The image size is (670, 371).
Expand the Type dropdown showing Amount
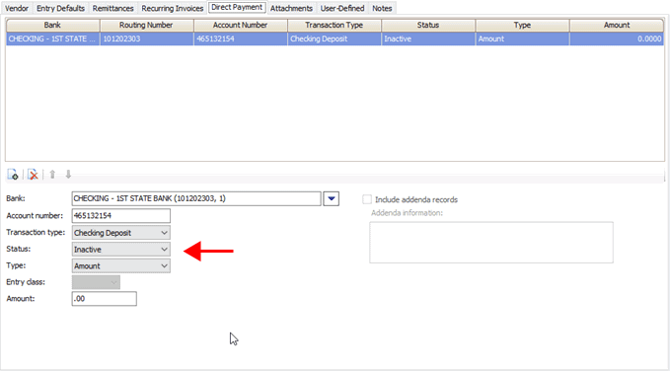pos(121,265)
